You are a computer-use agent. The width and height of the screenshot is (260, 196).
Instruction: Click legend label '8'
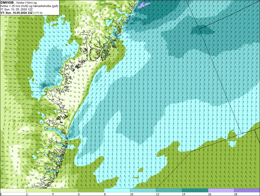tap(105, 194)
